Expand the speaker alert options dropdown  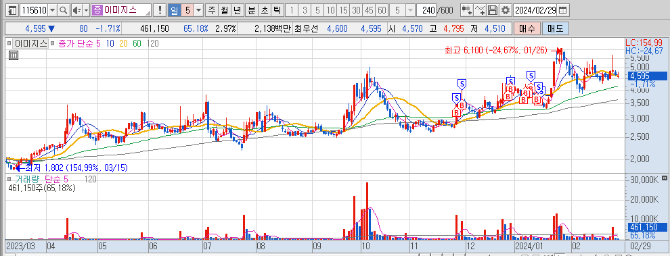(86, 10)
